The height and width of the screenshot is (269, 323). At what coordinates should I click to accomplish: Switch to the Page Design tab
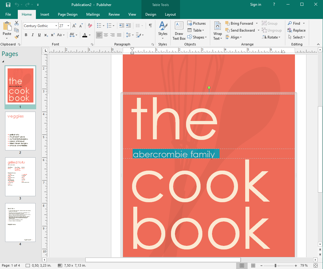pos(68,14)
